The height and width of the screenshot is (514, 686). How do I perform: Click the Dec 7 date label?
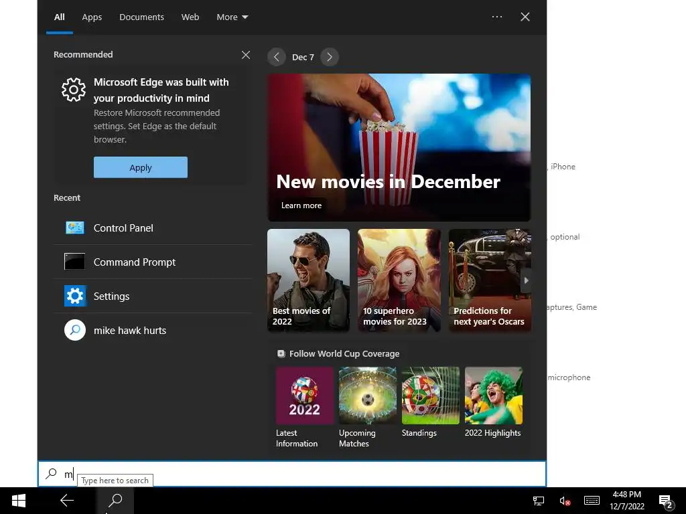tap(303, 58)
